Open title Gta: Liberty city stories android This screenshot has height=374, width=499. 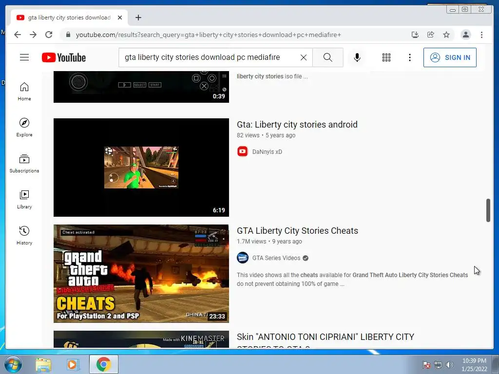coord(297,124)
